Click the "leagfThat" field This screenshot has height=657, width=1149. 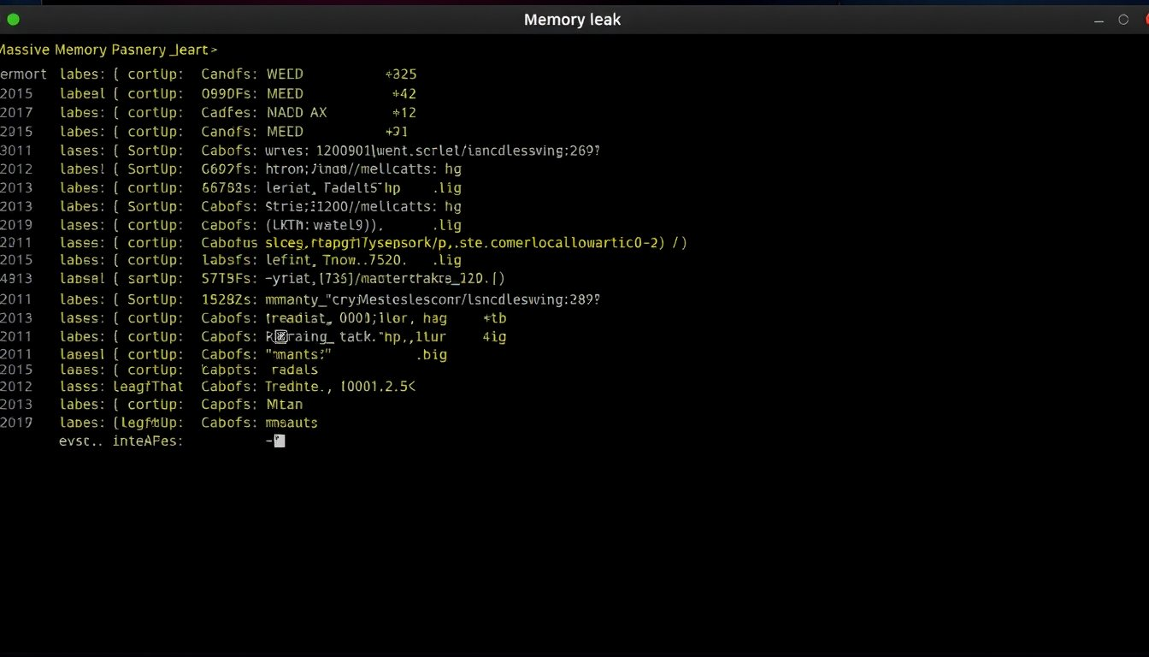[x=148, y=387]
